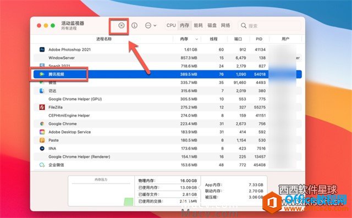Toggle sort arrow on 内存 column
Image resolution: width=352 pixels, height=218 pixels.
click(197, 39)
